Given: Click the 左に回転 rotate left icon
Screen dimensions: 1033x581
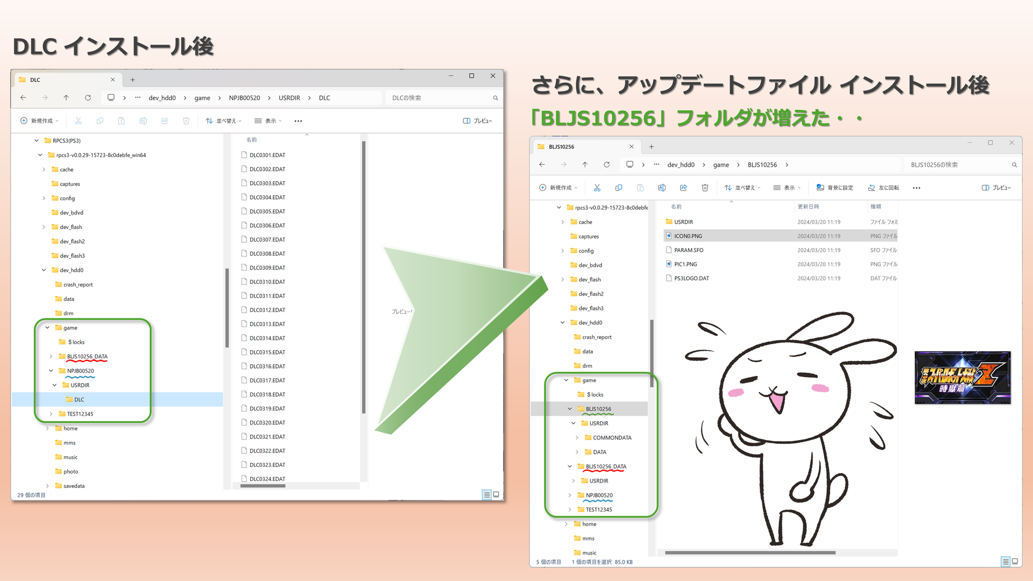Looking at the screenshot, I should pos(883,187).
